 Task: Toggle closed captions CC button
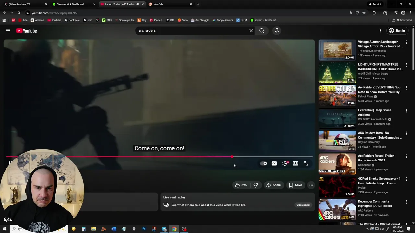click(x=274, y=164)
